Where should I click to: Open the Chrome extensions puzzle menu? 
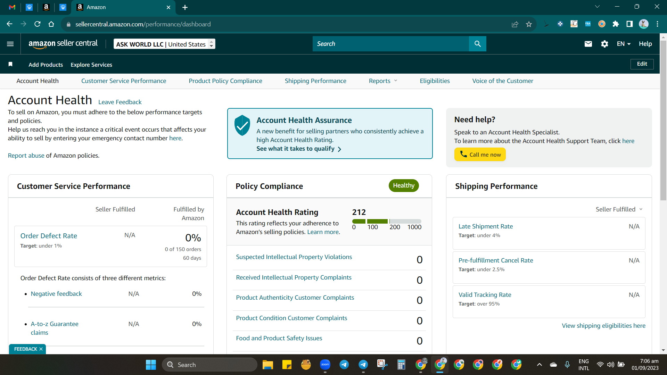click(x=616, y=24)
